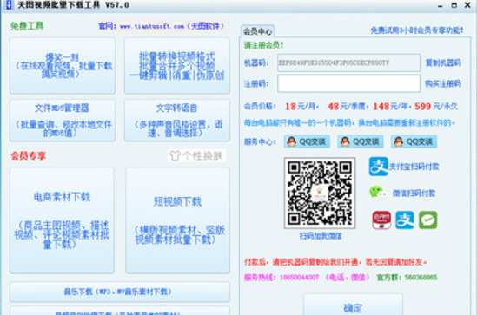Image resolution: width=477 pixels, height=315 pixels.
Task: Click the app icon in title bar
Action: [9, 5]
